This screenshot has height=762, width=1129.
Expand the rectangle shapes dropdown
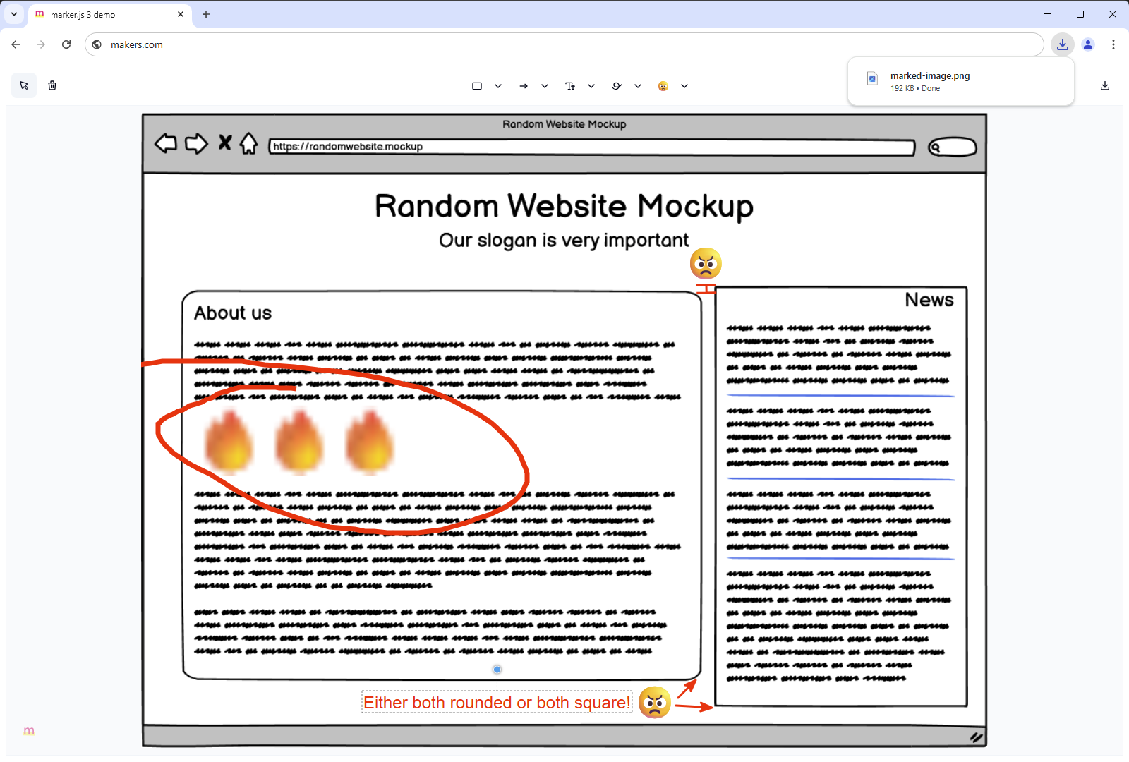pos(498,86)
